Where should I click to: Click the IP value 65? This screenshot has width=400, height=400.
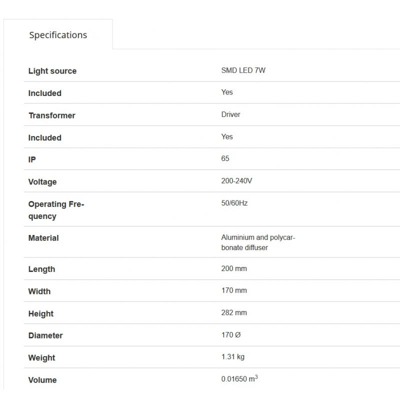click(225, 158)
